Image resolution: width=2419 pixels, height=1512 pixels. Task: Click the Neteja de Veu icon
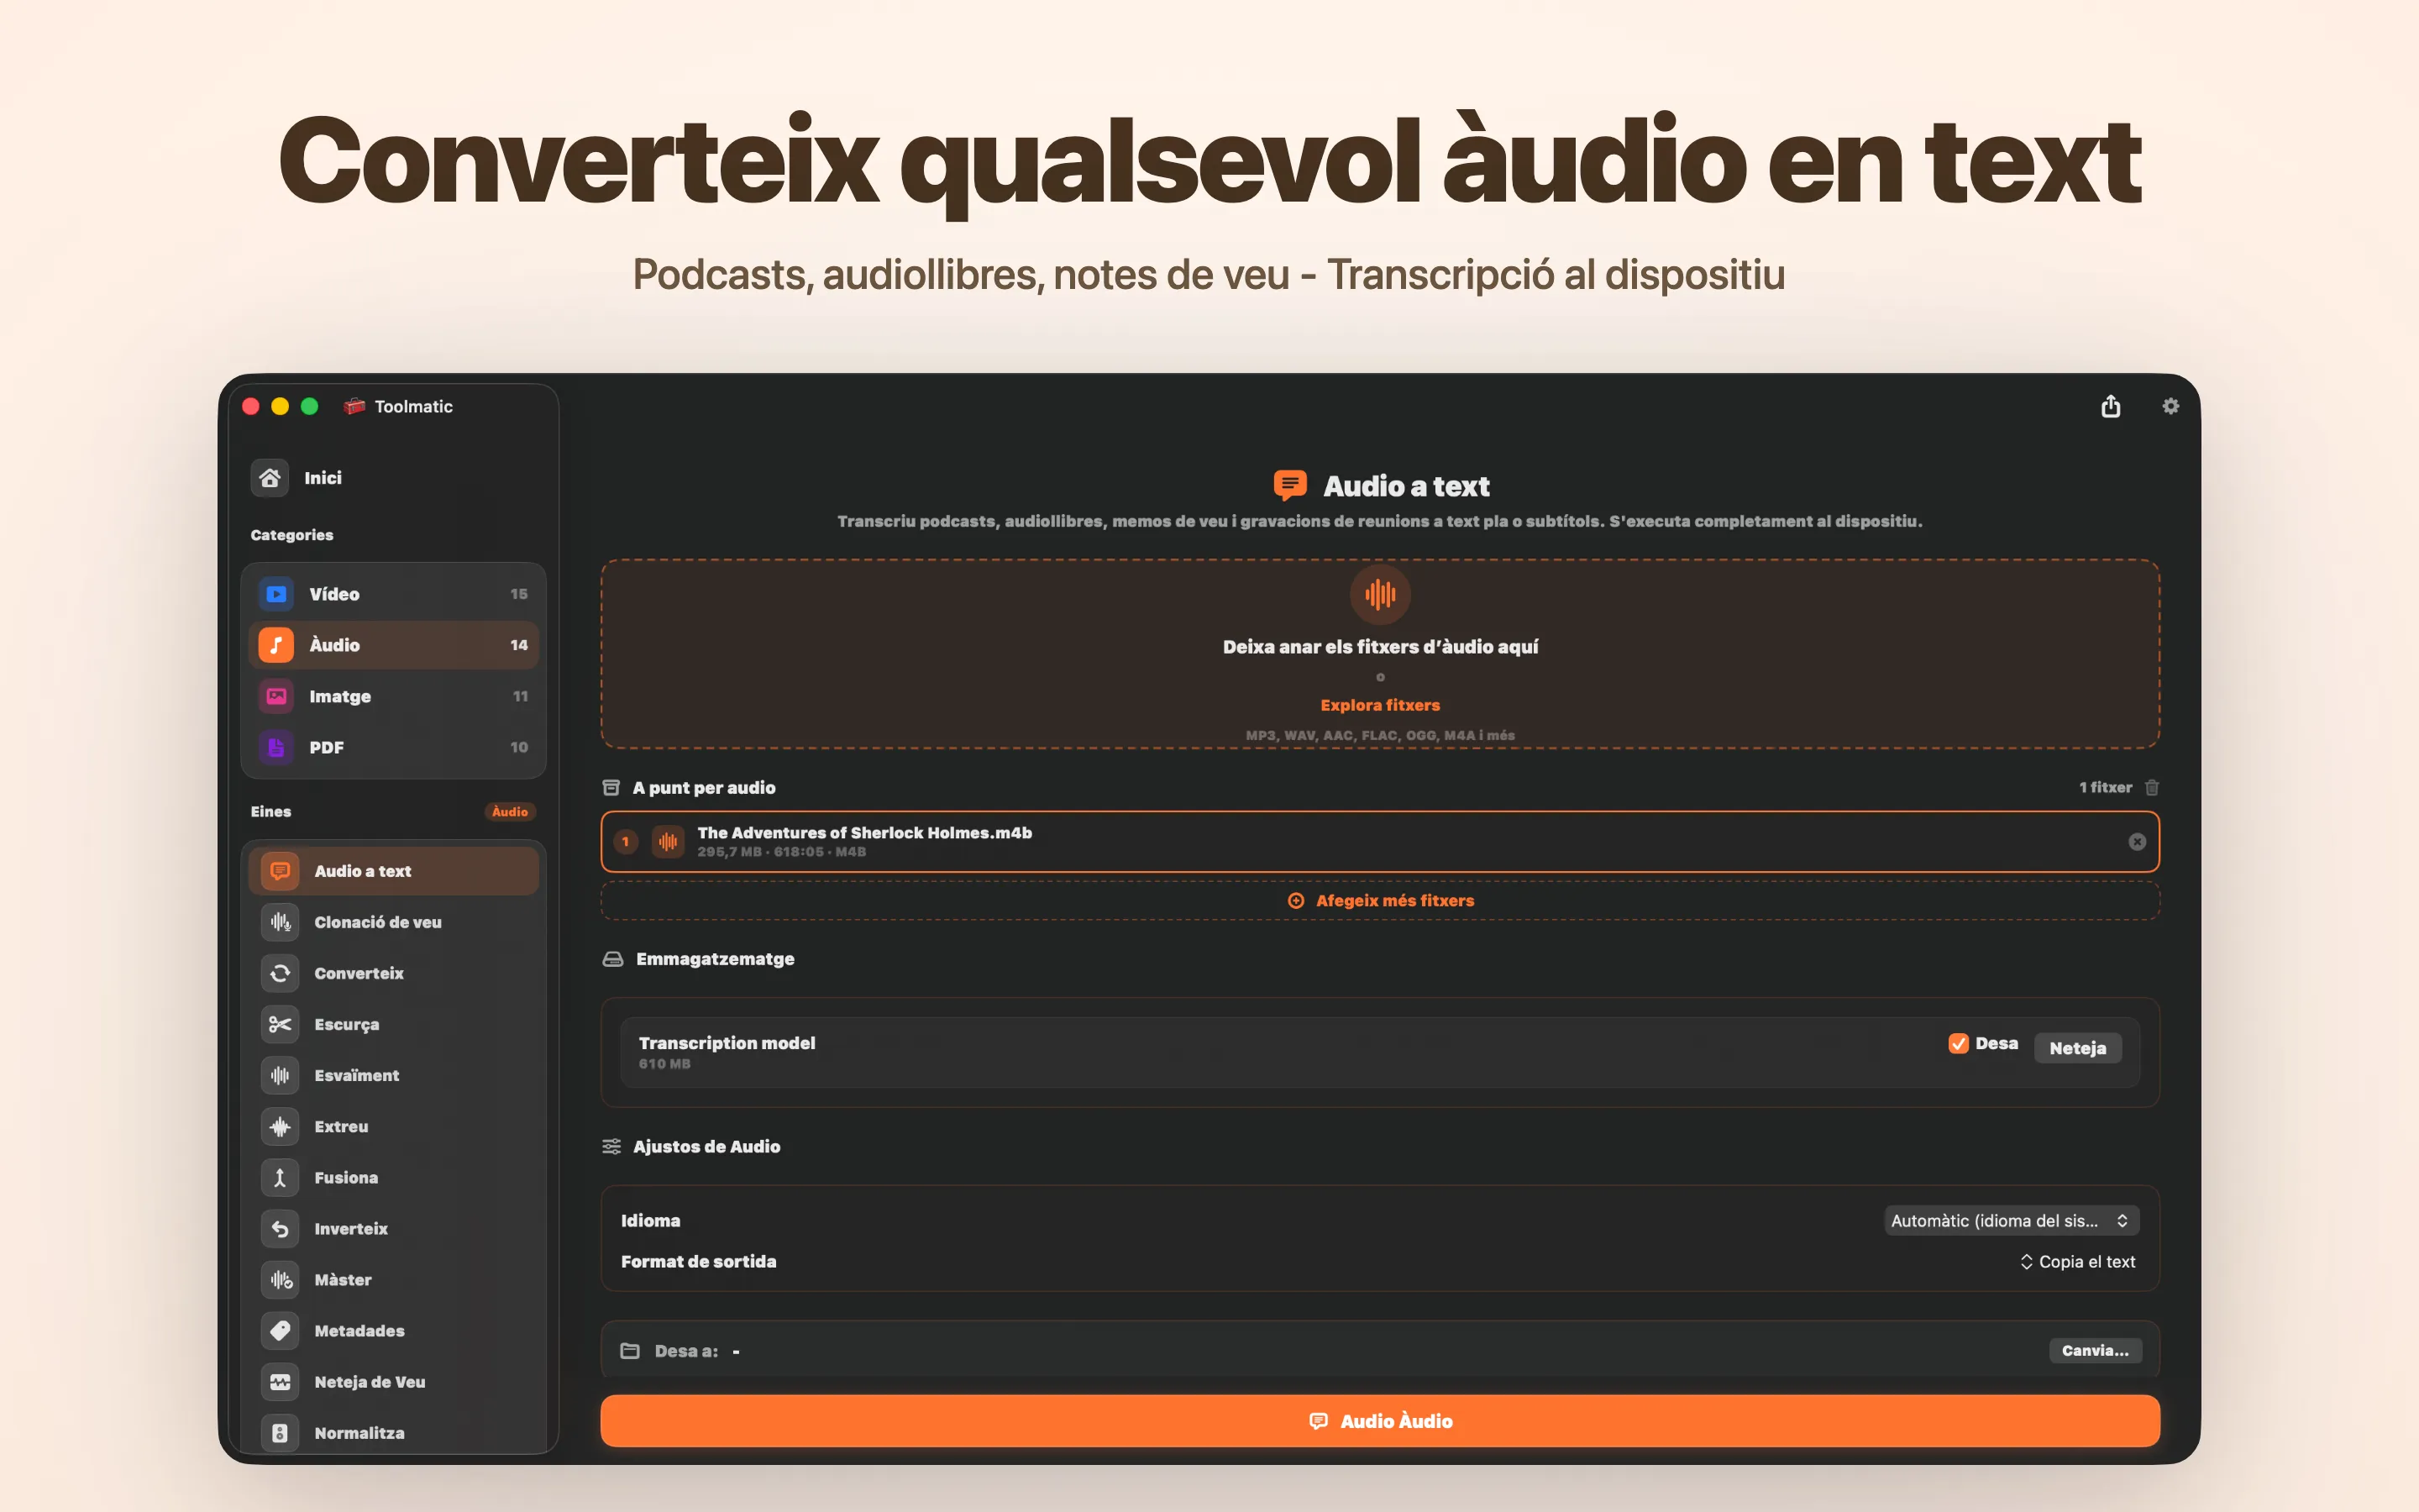(x=280, y=1381)
